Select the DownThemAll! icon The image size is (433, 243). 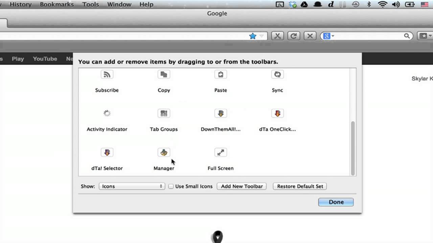coord(221,113)
